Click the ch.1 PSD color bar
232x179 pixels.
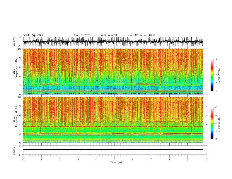click(212, 75)
